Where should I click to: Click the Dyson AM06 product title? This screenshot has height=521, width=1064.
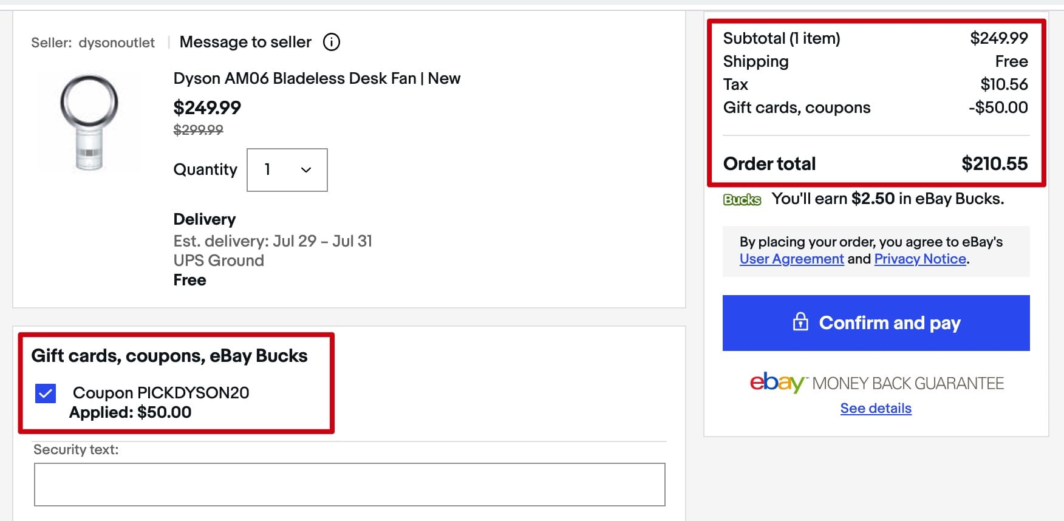coord(316,78)
